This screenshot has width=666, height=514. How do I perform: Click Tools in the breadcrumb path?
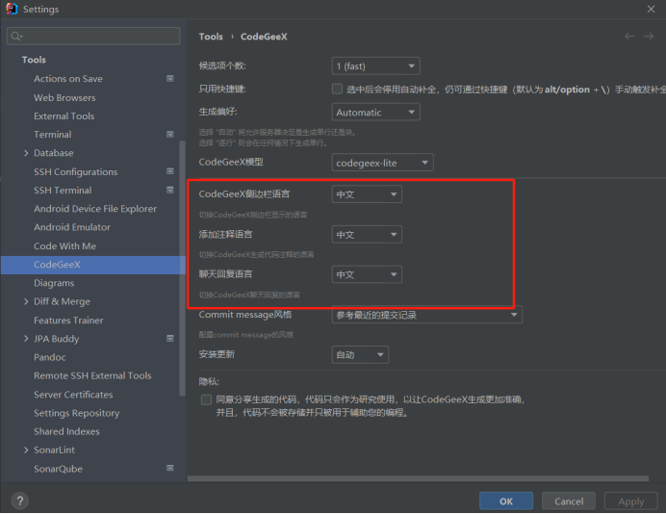211,37
